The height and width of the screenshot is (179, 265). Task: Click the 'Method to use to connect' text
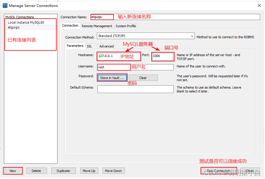click(x=225, y=37)
